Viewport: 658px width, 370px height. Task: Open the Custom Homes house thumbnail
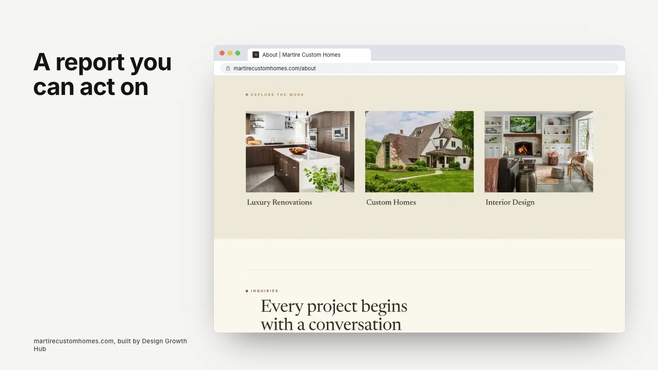(419, 152)
